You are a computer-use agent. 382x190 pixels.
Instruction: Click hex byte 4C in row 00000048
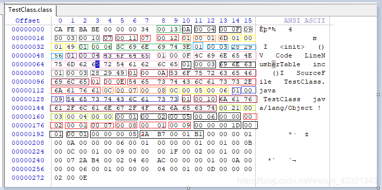point(199,55)
